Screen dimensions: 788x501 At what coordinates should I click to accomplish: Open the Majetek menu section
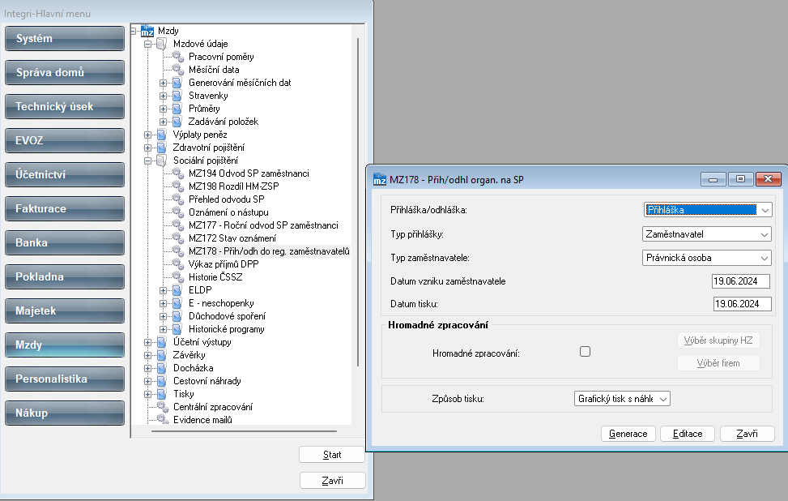click(x=65, y=310)
